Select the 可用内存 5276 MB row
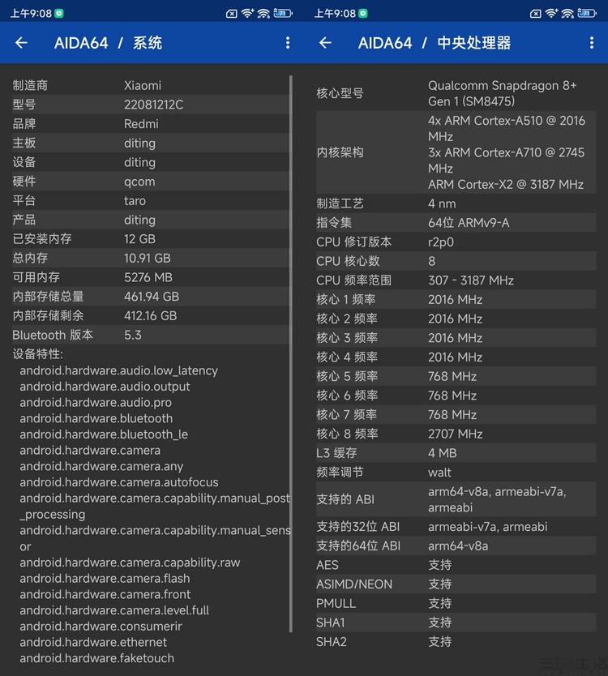Viewport: 608px width, 676px height. pyautogui.click(x=150, y=277)
